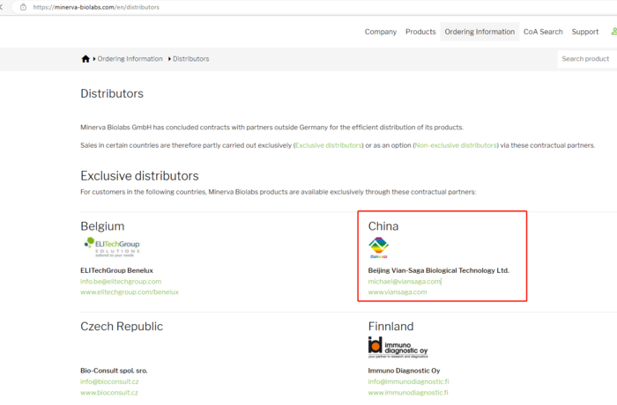
Task: Open the Products menu
Action: [420, 32]
